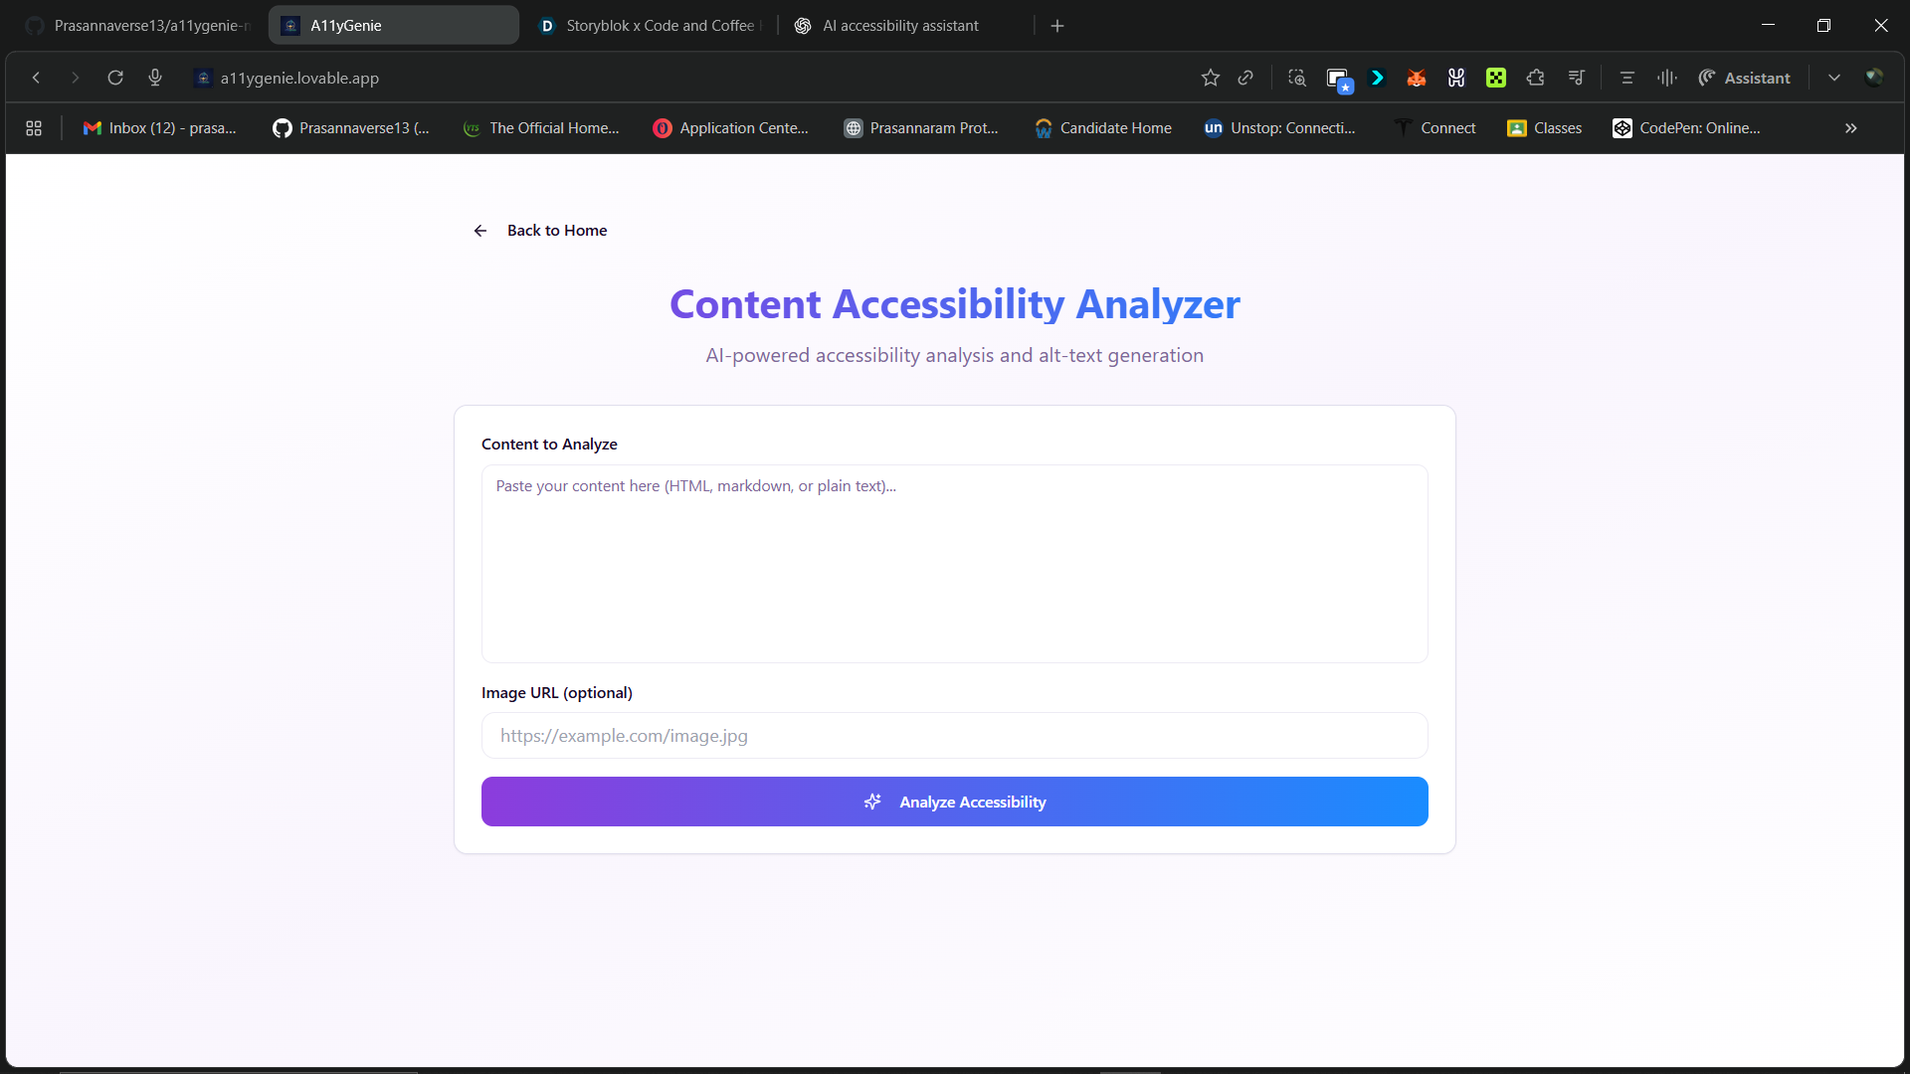This screenshot has height=1074, width=1910.
Task: Open the Assistant panel
Action: [x=1744, y=78]
